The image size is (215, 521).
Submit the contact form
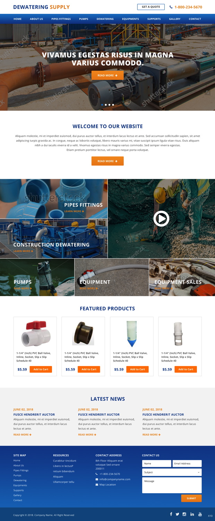tap(191, 498)
